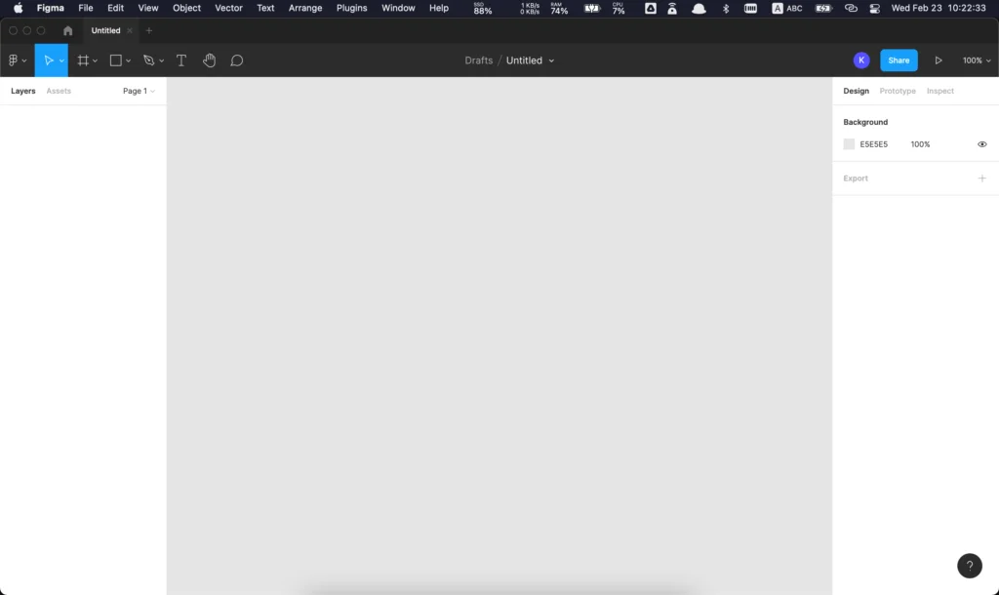This screenshot has width=999, height=595.
Task: Open the Design panel if not active
Action: [x=856, y=91]
